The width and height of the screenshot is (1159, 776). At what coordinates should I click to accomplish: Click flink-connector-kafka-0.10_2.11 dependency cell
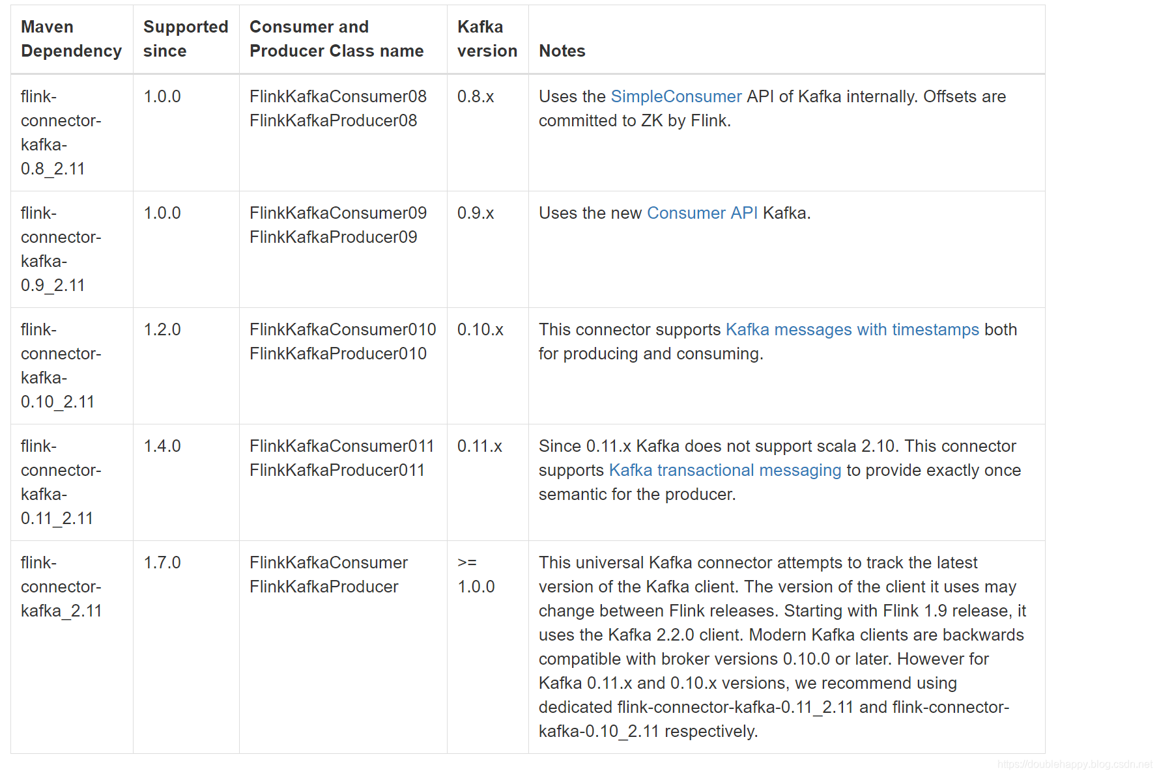pyautogui.click(x=61, y=366)
